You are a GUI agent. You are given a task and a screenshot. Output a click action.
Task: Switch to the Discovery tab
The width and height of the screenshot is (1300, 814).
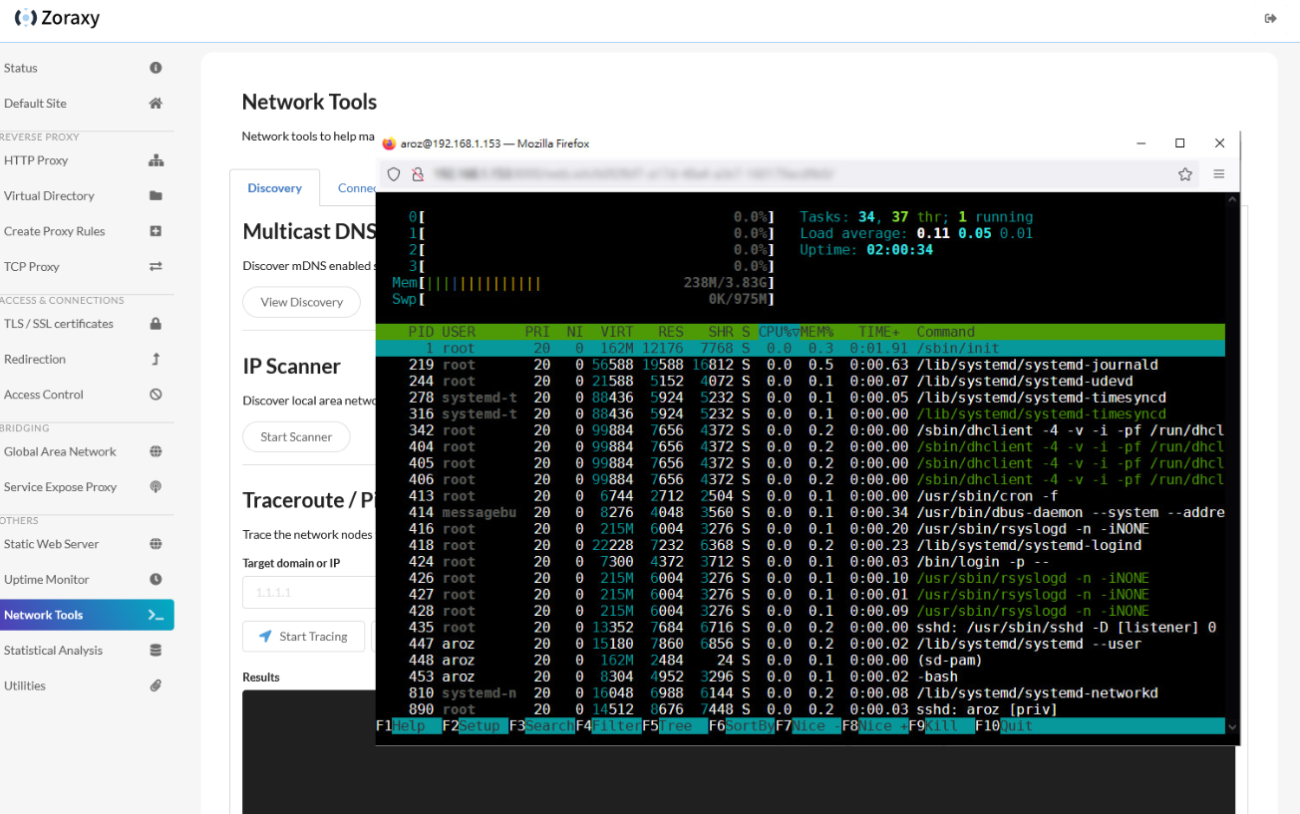(x=274, y=187)
